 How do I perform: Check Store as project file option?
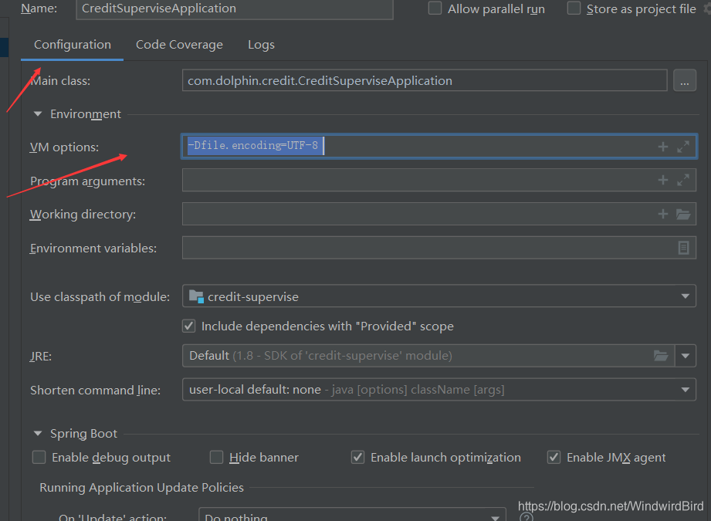click(x=574, y=8)
